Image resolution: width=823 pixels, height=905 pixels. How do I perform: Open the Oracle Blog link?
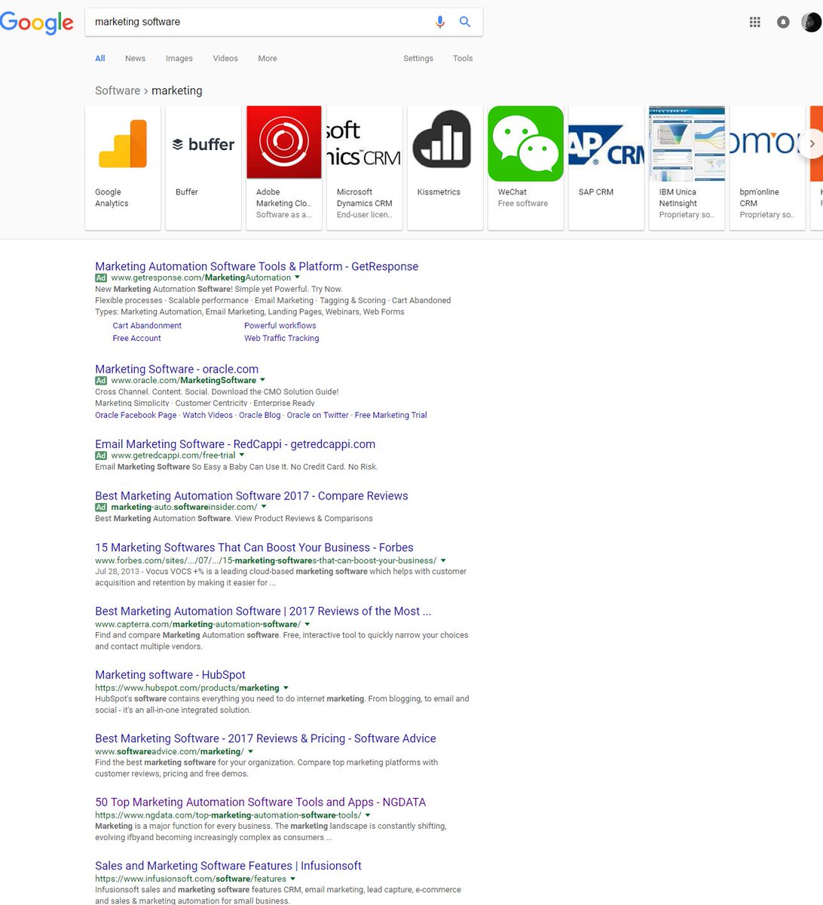[259, 415]
